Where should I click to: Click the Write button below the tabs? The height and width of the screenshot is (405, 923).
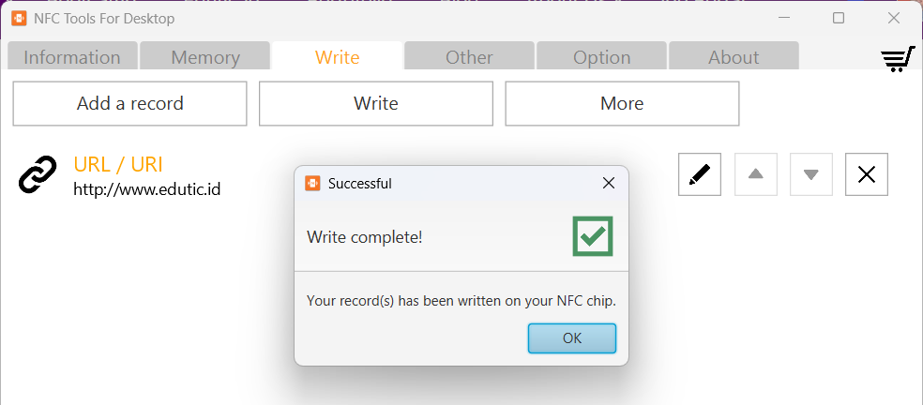(x=376, y=104)
